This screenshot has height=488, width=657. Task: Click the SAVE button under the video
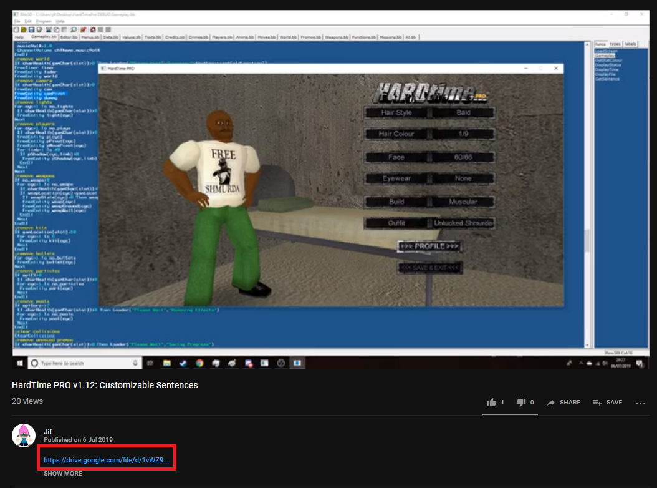[608, 403]
